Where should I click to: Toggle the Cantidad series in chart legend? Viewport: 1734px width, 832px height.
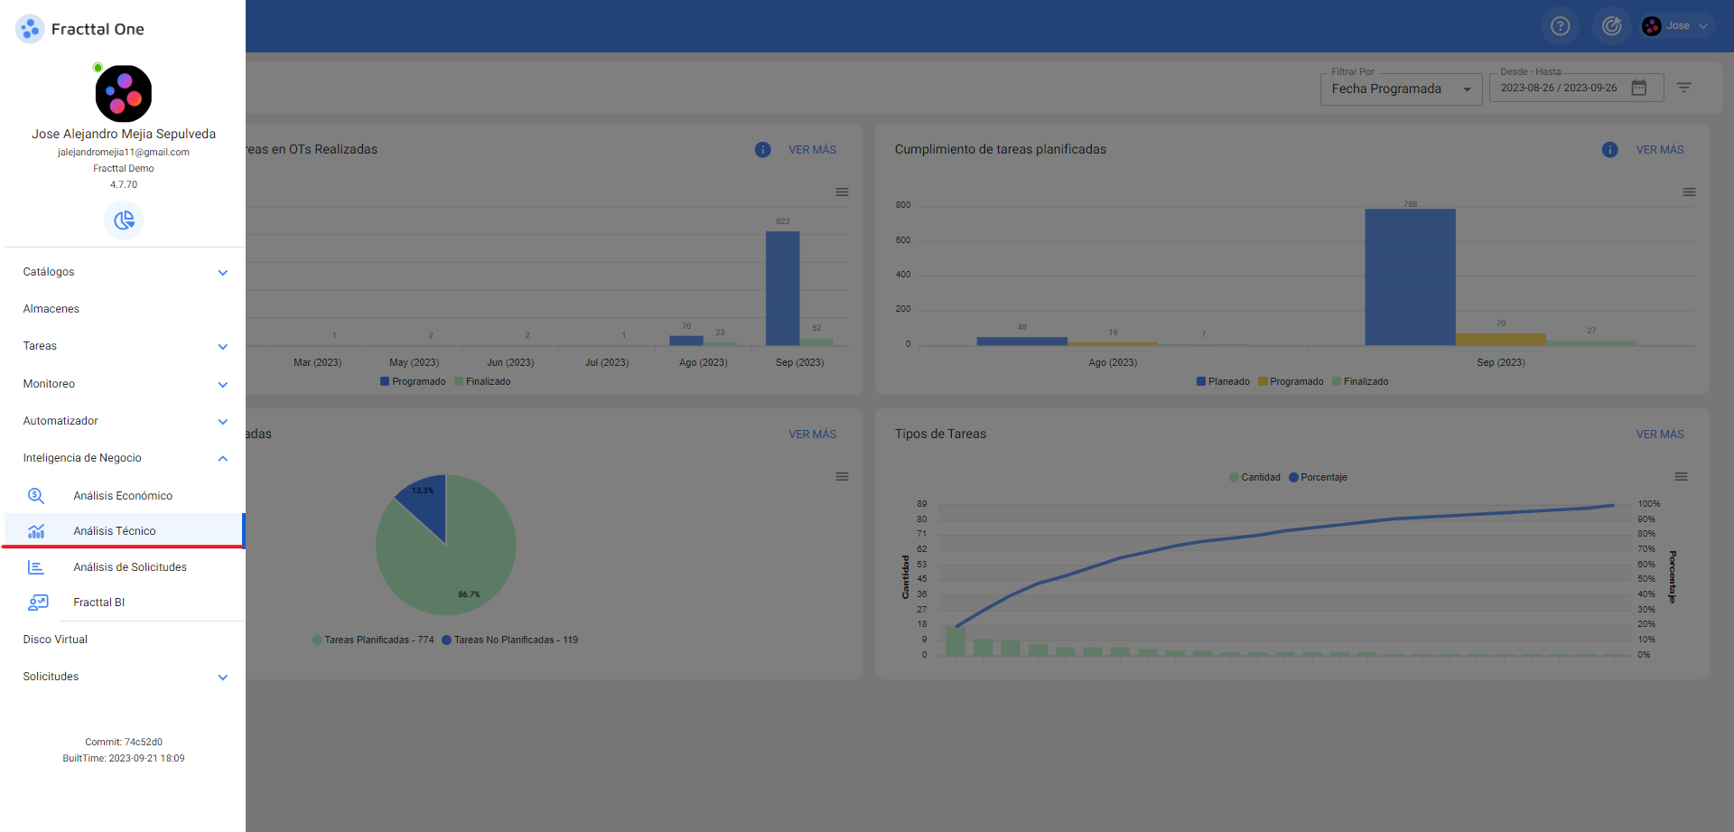pyautogui.click(x=1254, y=478)
